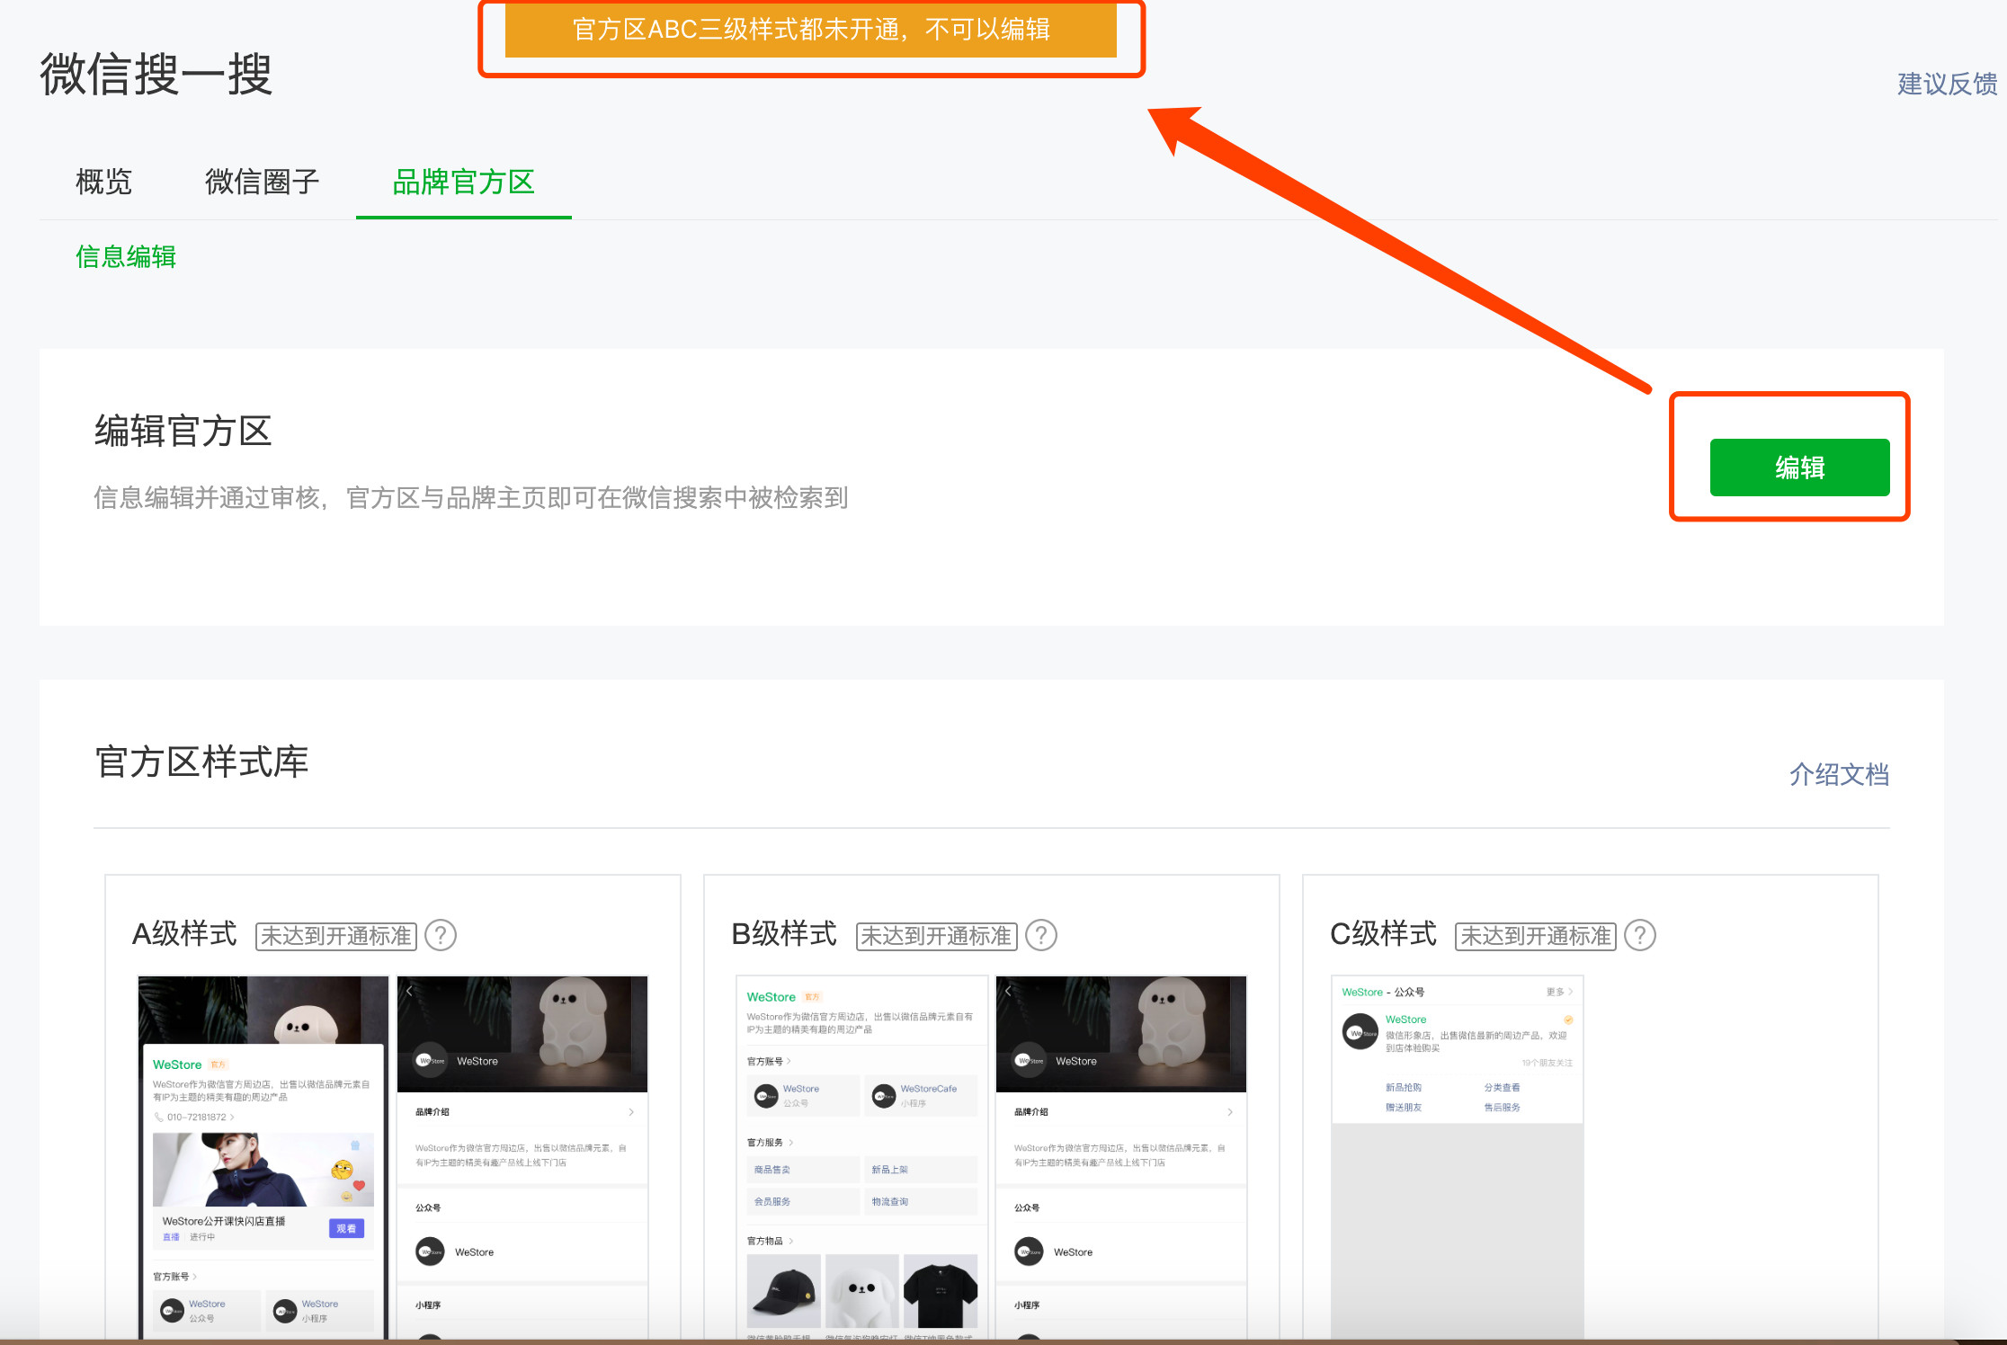Click the black cap product image
Image resolution: width=2007 pixels, height=1345 pixels.
pyautogui.click(x=783, y=1291)
